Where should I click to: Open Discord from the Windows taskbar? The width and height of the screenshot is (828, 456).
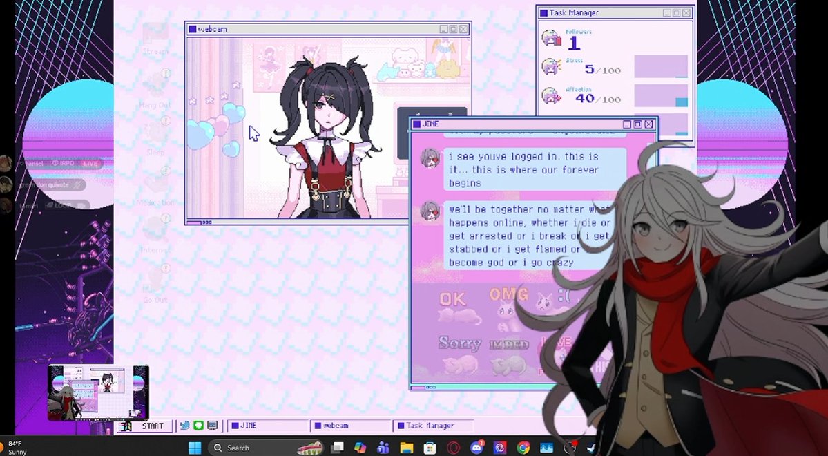pyautogui.click(x=476, y=448)
